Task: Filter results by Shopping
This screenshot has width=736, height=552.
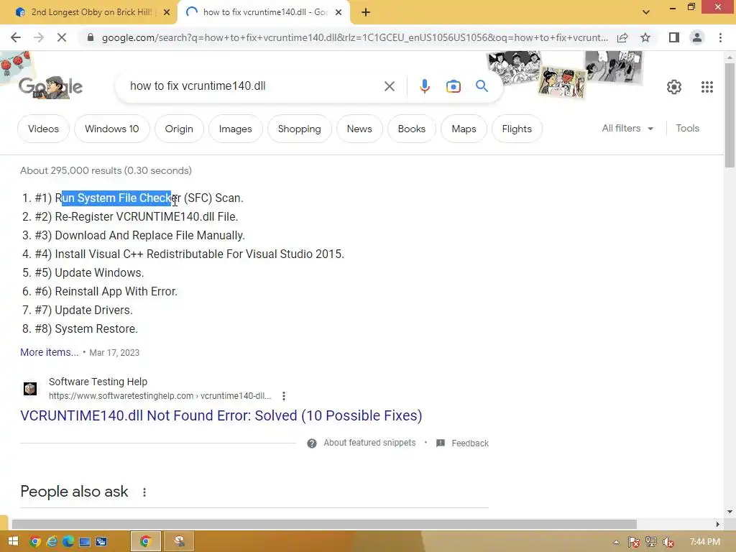Action: point(300,129)
